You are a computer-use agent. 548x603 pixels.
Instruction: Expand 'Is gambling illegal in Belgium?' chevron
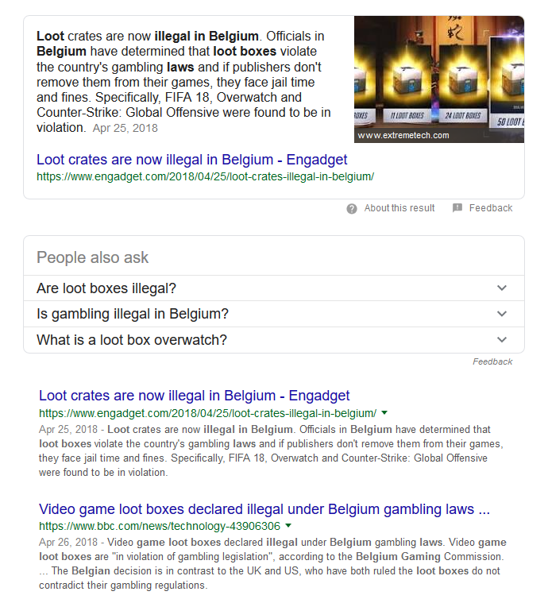point(501,314)
